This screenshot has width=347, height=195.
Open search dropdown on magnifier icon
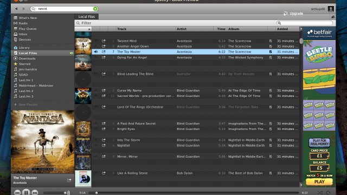click(x=34, y=9)
